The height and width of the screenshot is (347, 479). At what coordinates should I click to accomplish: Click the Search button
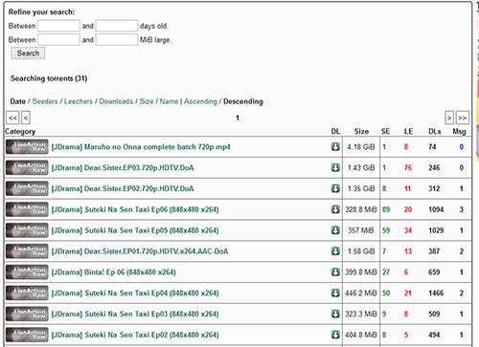pyautogui.click(x=28, y=54)
